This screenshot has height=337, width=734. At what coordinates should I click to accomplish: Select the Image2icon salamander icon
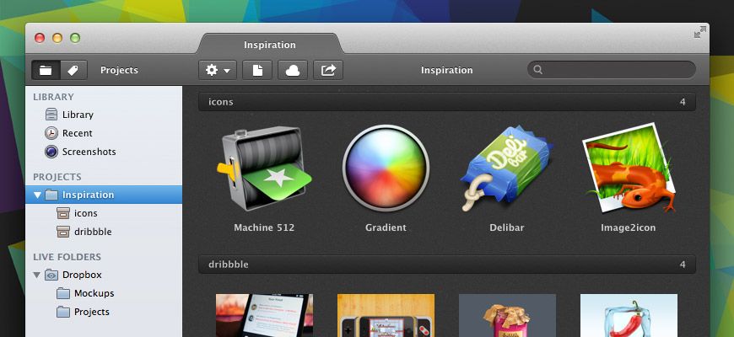coord(629,168)
